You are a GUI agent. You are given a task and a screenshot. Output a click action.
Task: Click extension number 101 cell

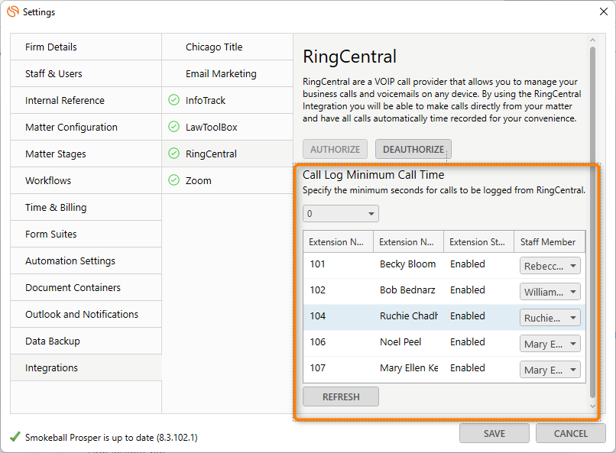point(317,264)
